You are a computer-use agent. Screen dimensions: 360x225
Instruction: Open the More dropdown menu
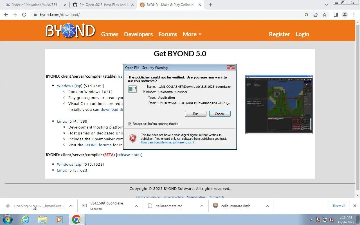coord(192,34)
